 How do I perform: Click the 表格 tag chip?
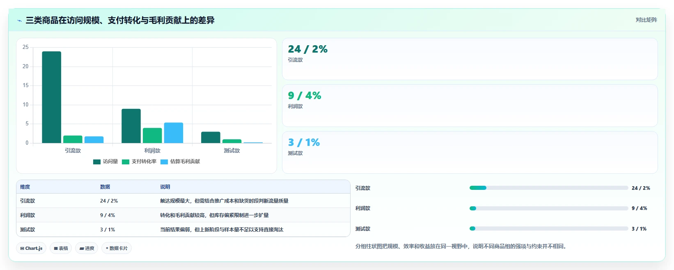click(61, 248)
